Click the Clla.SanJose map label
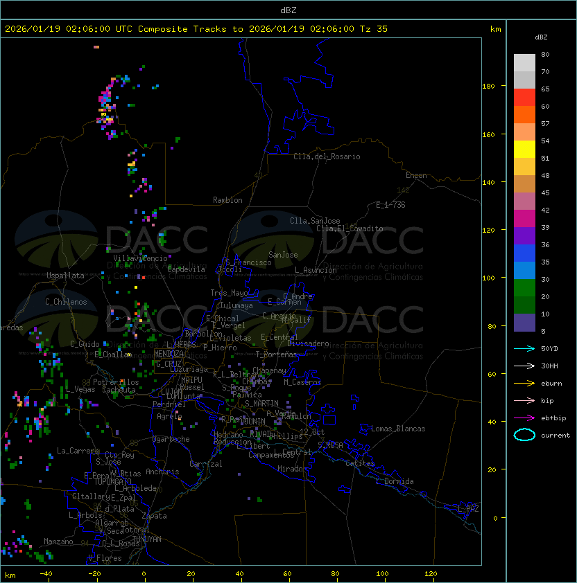Screen dimensions: 577x583 [315, 221]
